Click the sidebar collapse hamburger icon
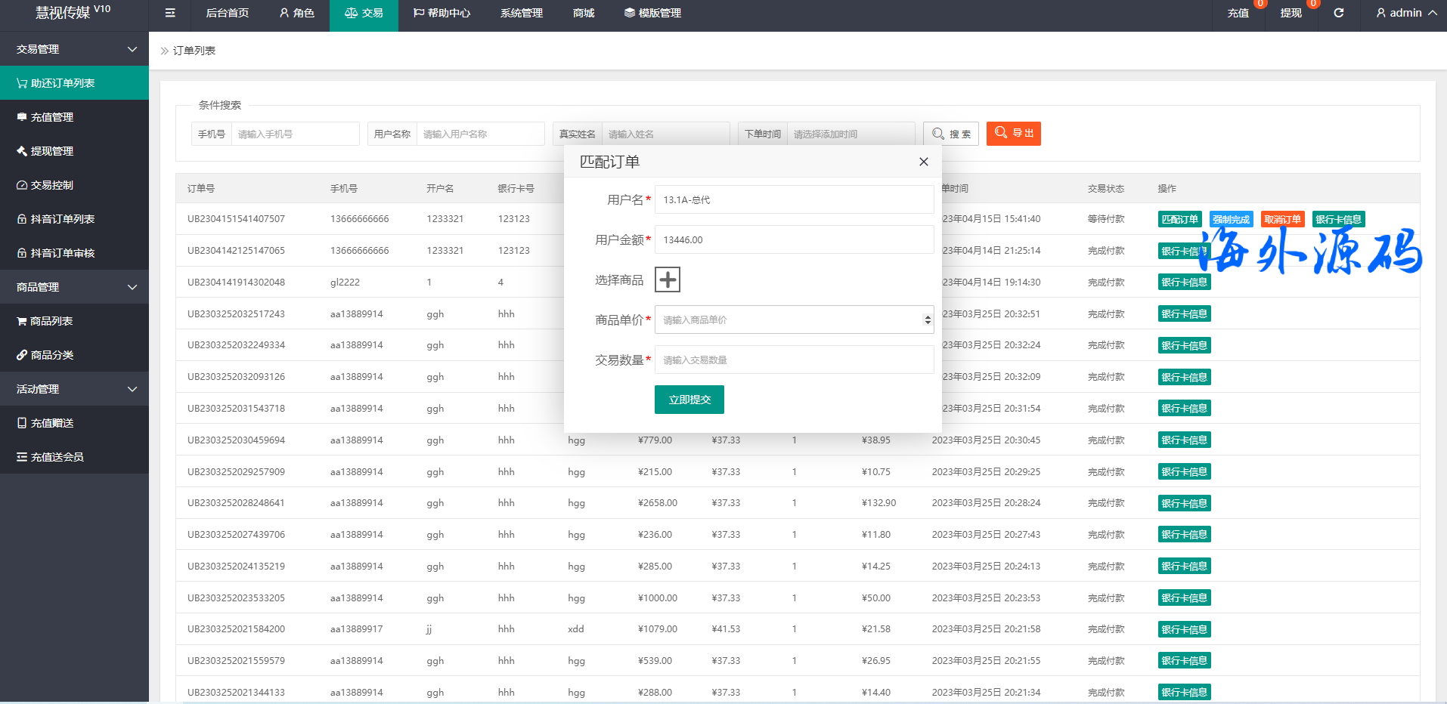 point(170,13)
